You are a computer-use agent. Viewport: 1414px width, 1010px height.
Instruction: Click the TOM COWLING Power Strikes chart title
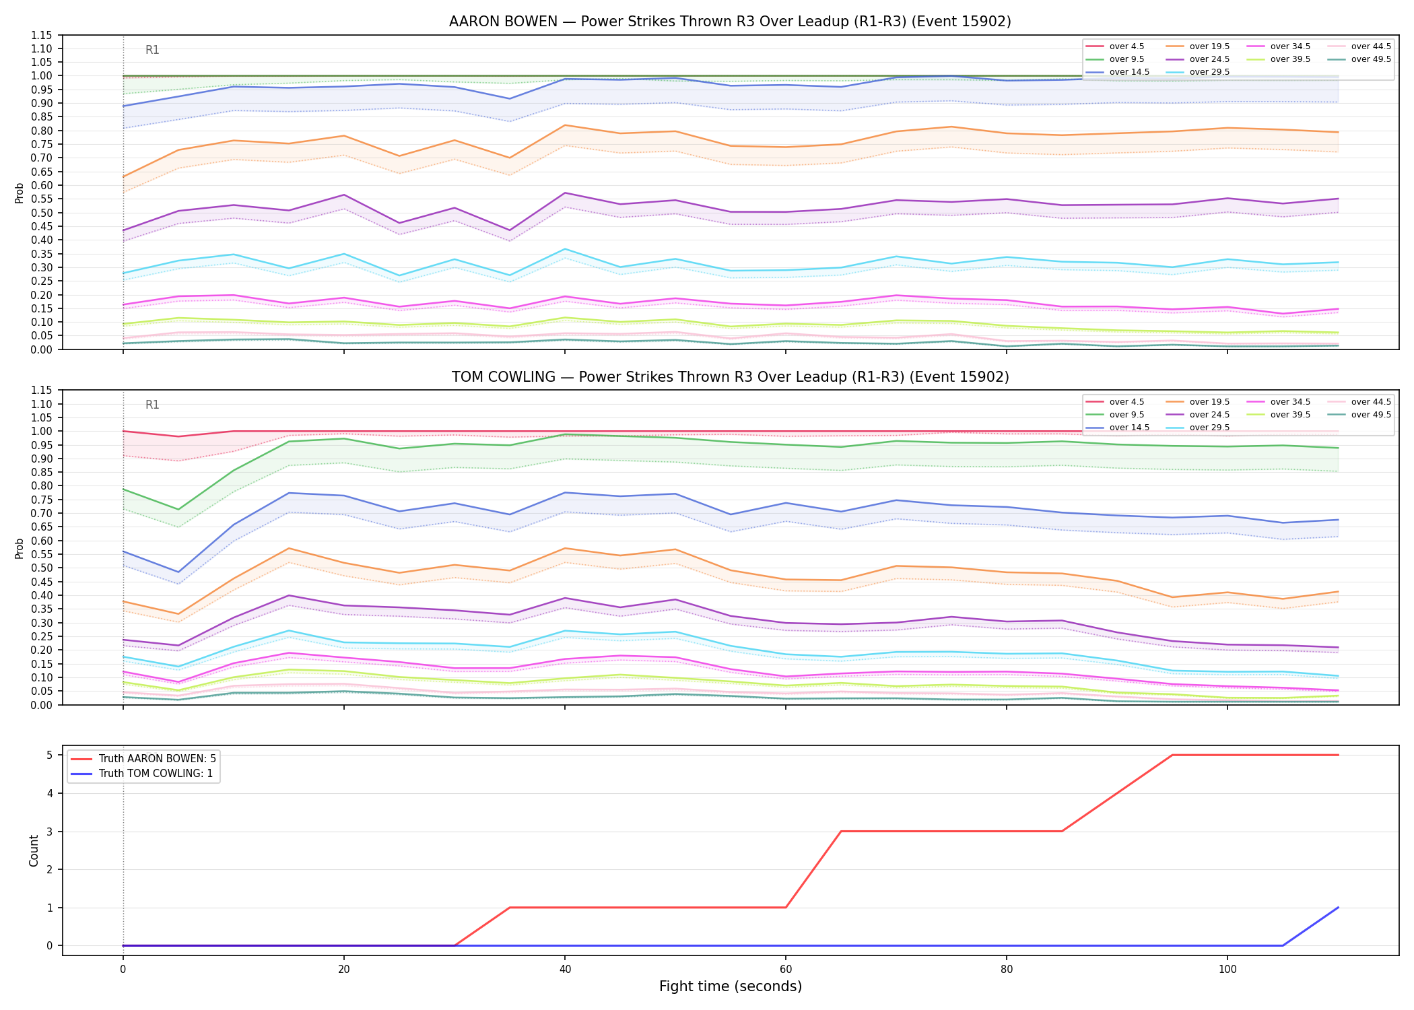[730, 377]
